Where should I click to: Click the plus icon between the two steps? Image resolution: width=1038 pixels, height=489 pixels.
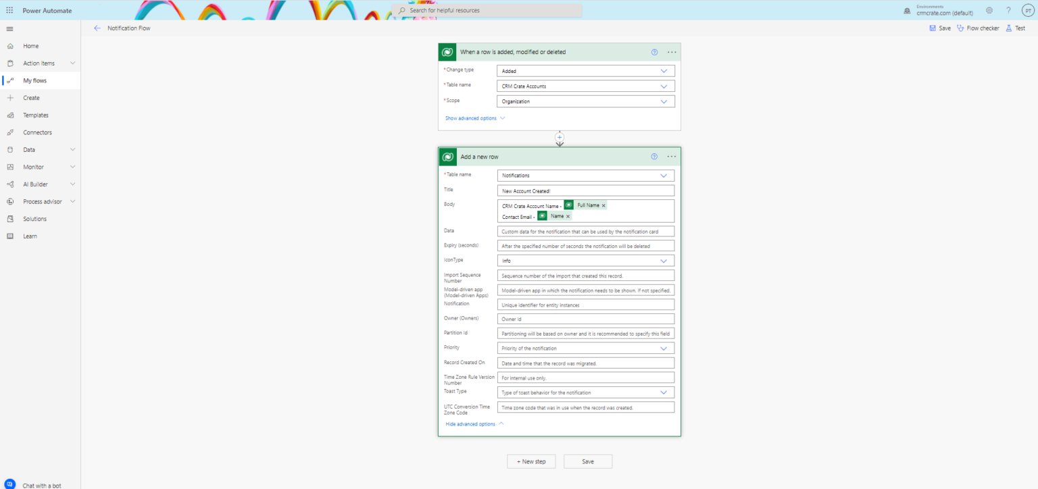[560, 137]
